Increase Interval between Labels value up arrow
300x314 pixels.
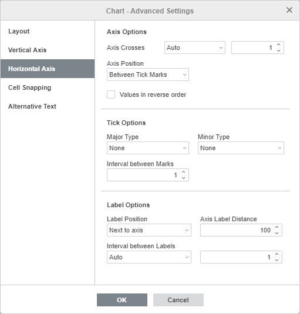277,254
